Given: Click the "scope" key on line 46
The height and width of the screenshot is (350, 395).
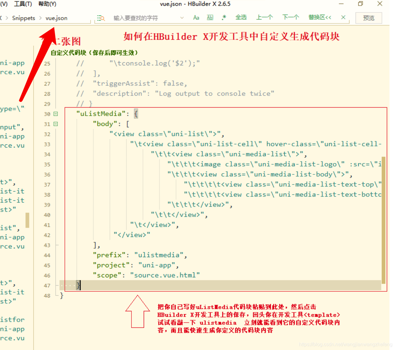Looking at the screenshot, I should (107, 275).
